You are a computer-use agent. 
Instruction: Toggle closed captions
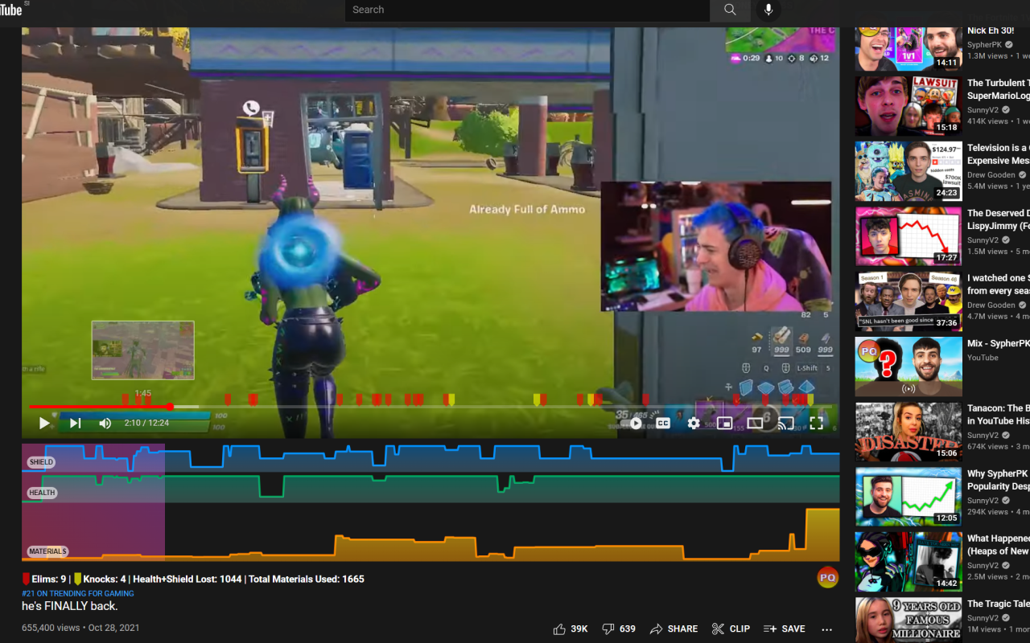click(663, 423)
